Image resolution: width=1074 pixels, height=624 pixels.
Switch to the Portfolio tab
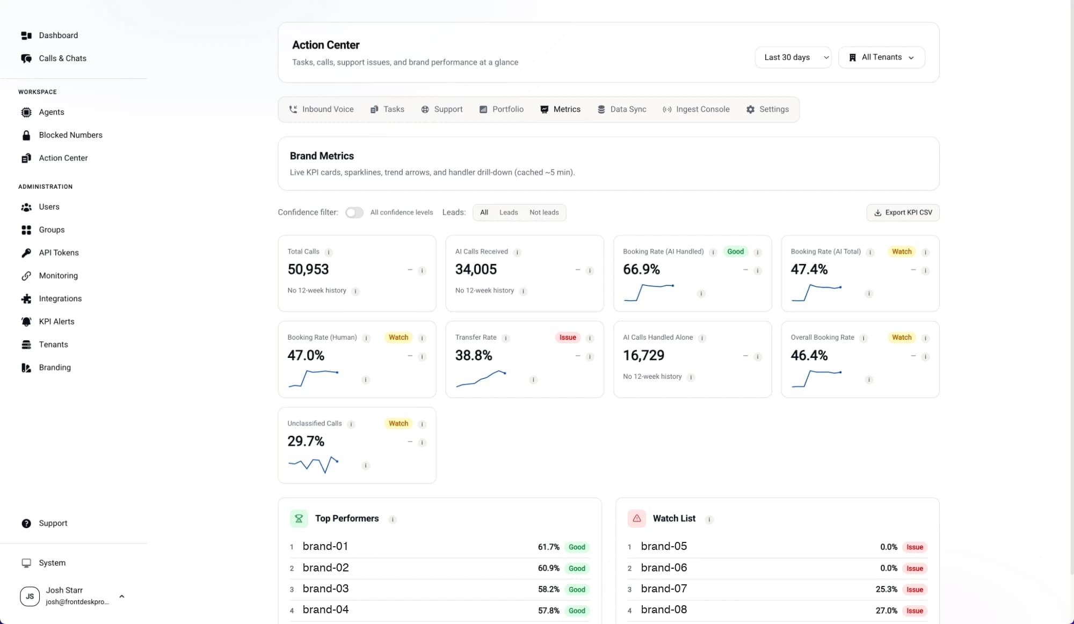[x=501, y=109]
